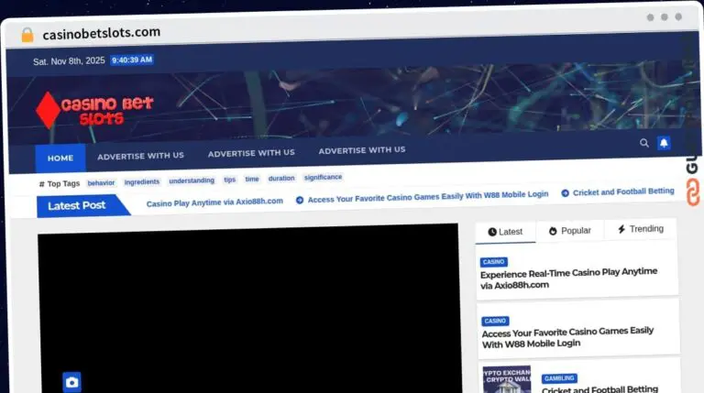Click flame icon in Popular tab
The height and width of the screenshot is (393, 704).
pos(553,231)
